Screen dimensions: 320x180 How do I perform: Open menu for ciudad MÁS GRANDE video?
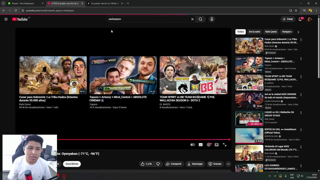[x=301, y=95]
